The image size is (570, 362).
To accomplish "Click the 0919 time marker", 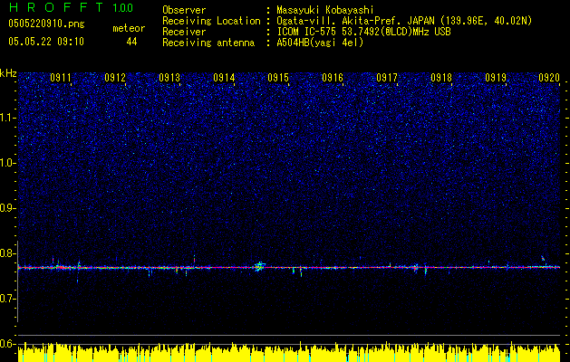I will click(496, 78).
